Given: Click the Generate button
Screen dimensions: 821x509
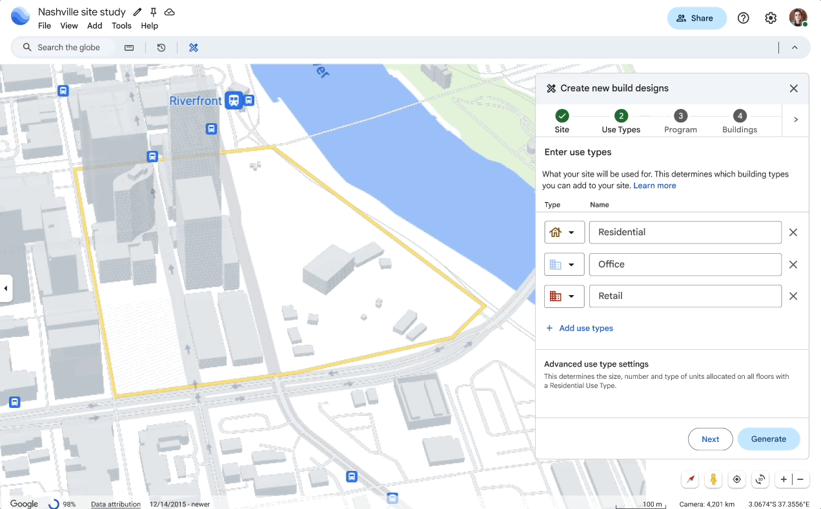Looking at the screenshot, I should (769, 439).
